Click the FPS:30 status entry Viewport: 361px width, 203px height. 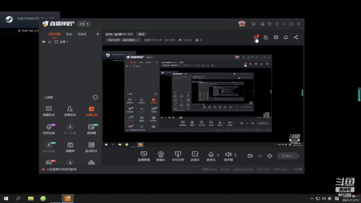[x=225, y=170]
